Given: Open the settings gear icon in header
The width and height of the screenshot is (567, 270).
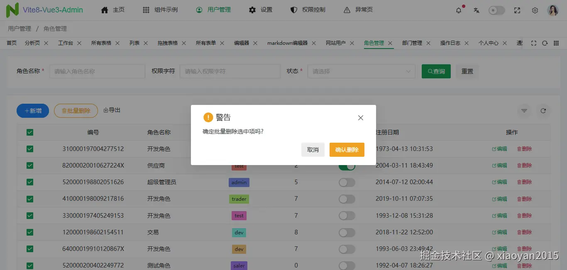Looking at the screenshot, I should point(535,10).
